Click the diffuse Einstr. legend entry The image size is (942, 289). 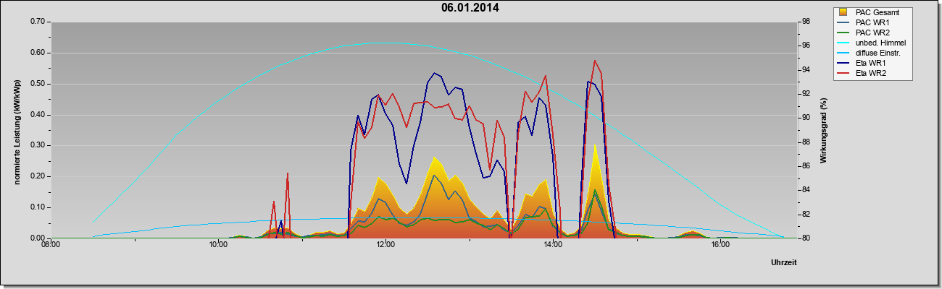pyautogui.click(x=878, y=53)
